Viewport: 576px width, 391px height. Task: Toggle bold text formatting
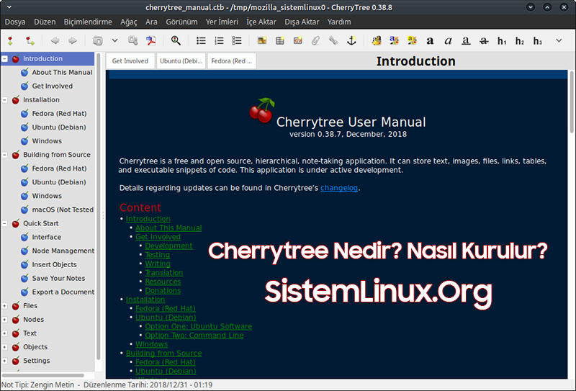point(430,41)
